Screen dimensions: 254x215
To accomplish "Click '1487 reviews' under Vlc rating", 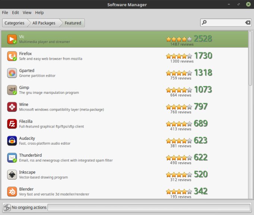I will [x=182, y=44].
